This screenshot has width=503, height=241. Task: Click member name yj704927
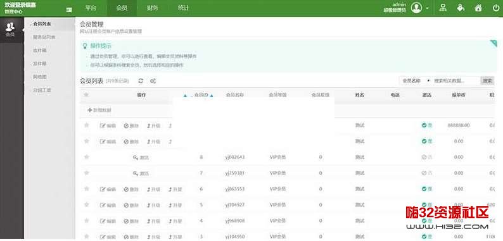click(x=235, y=205)
